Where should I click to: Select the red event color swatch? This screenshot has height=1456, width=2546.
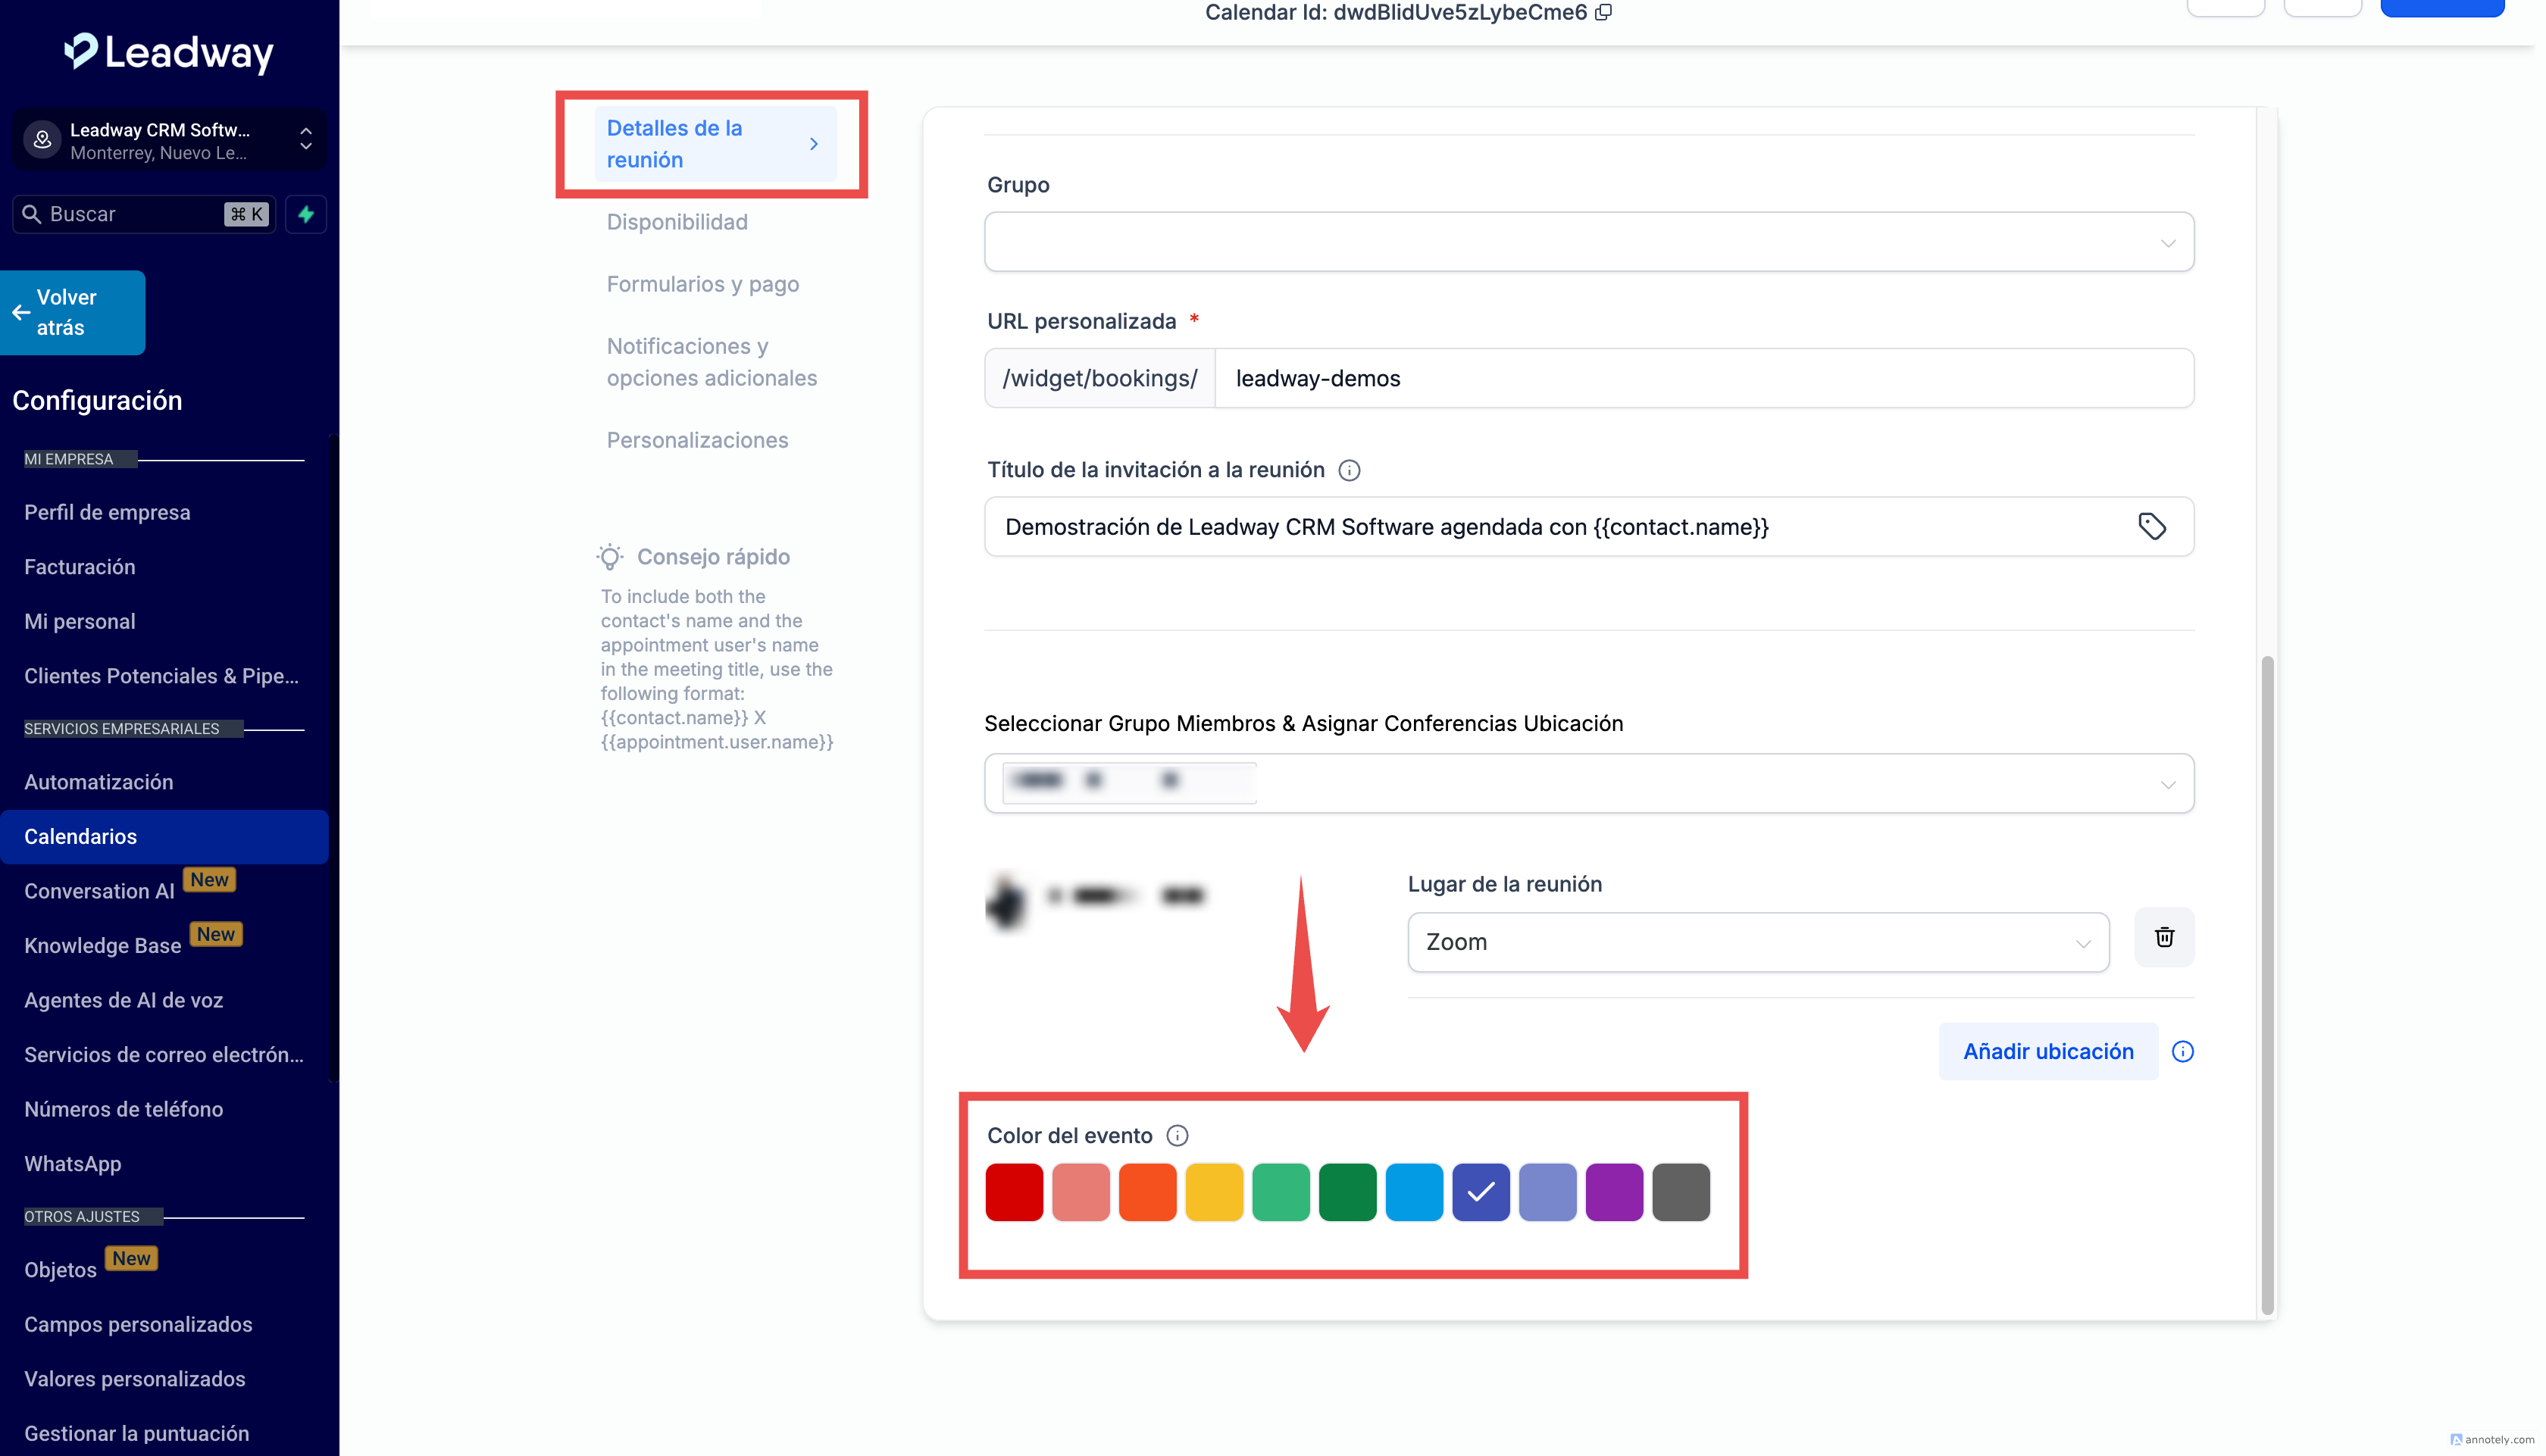click(x=1014, y=1192)
